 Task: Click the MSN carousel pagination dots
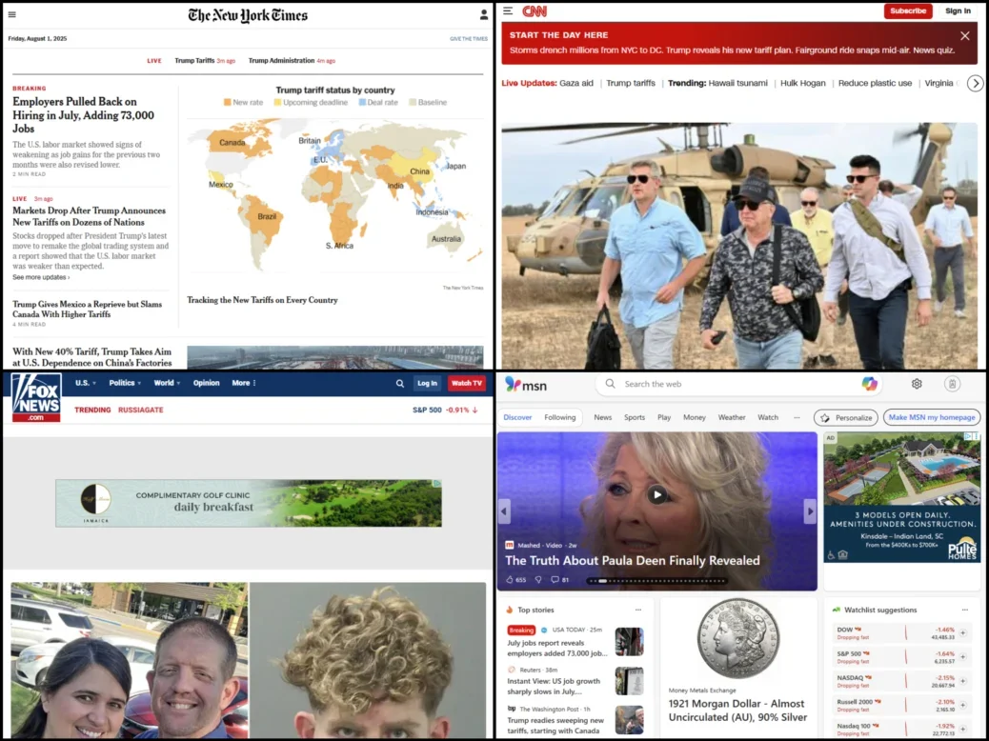point(656,581)
